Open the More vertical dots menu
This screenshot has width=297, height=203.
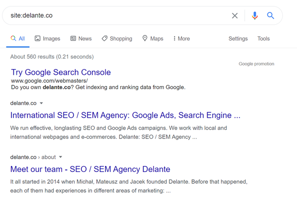coord(174,38)
